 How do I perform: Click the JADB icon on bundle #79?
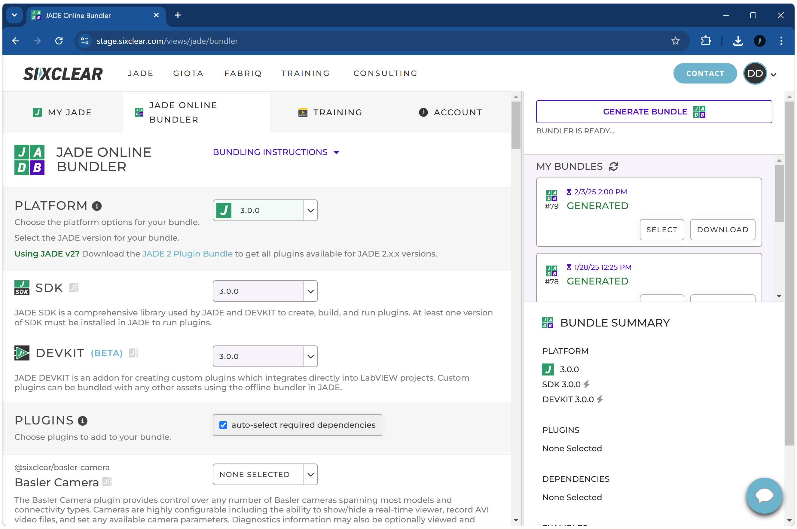[x=551, y=195]
